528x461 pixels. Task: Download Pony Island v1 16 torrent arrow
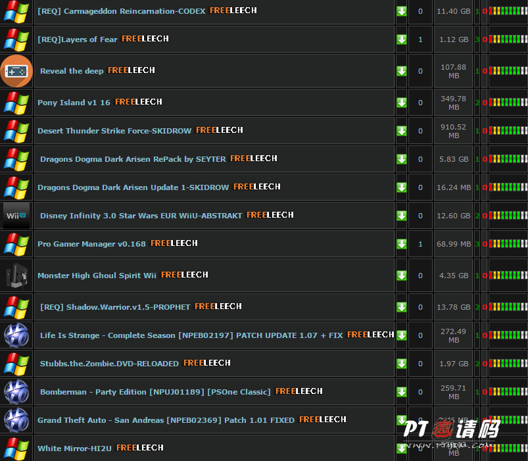coord(401,103)
